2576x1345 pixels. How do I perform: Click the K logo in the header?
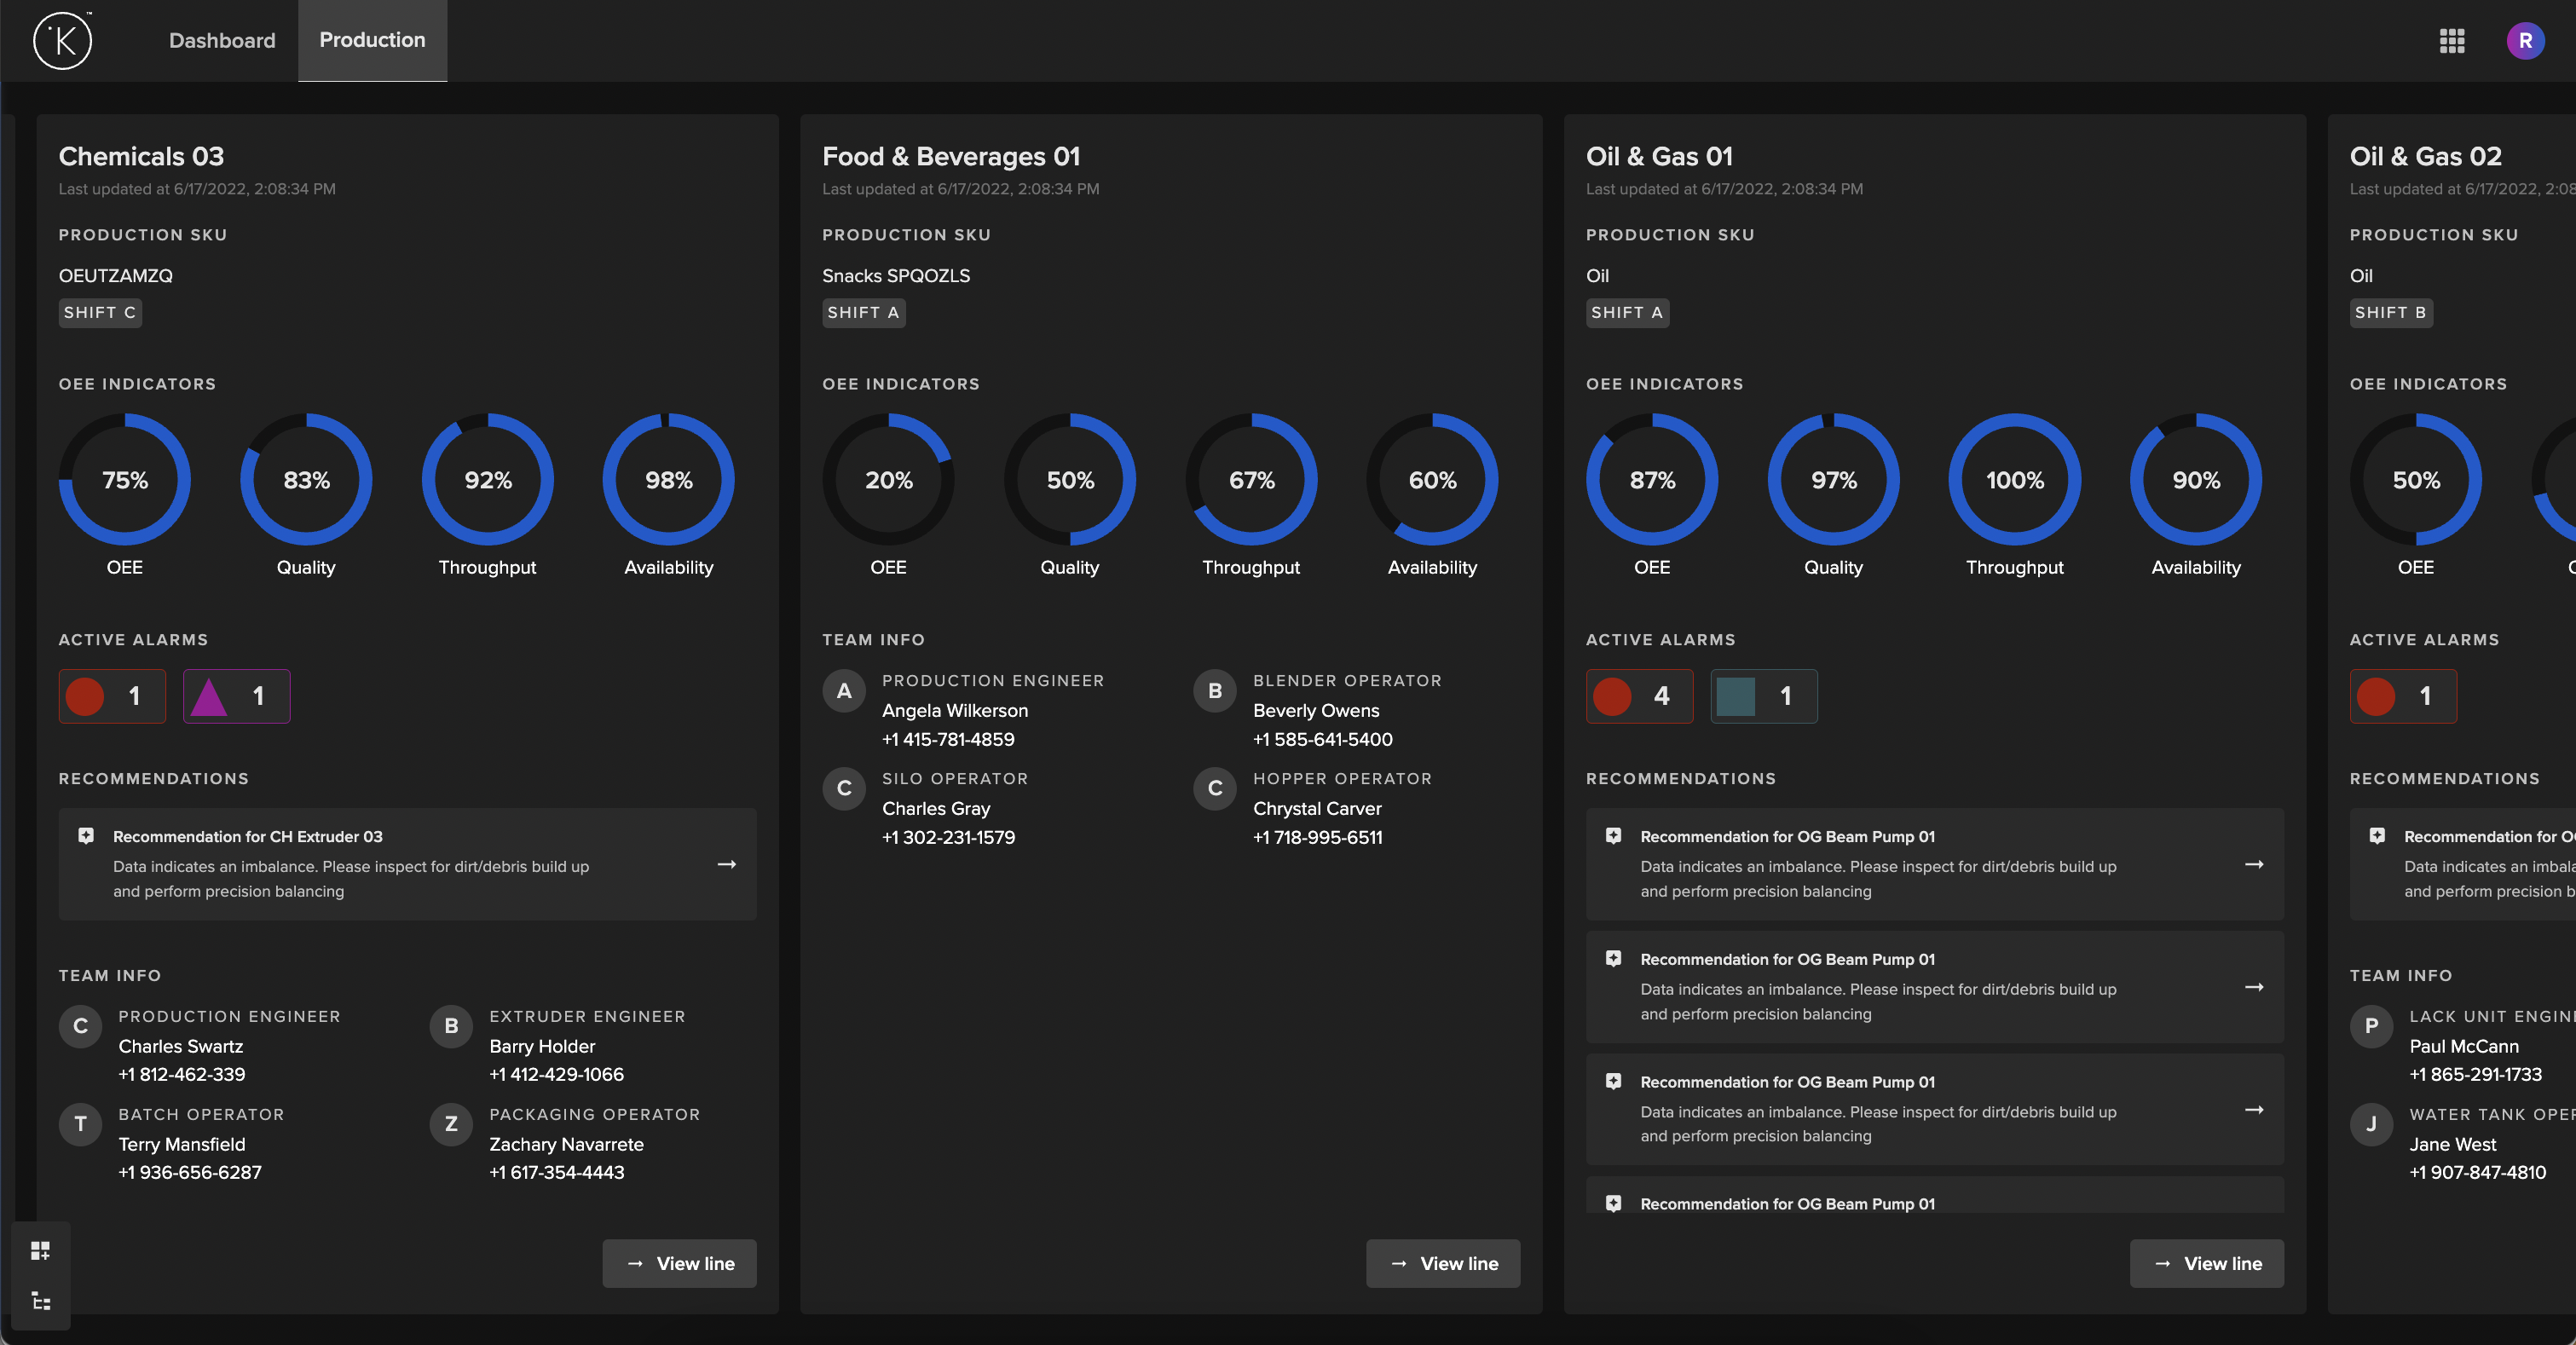coord(62,41)
